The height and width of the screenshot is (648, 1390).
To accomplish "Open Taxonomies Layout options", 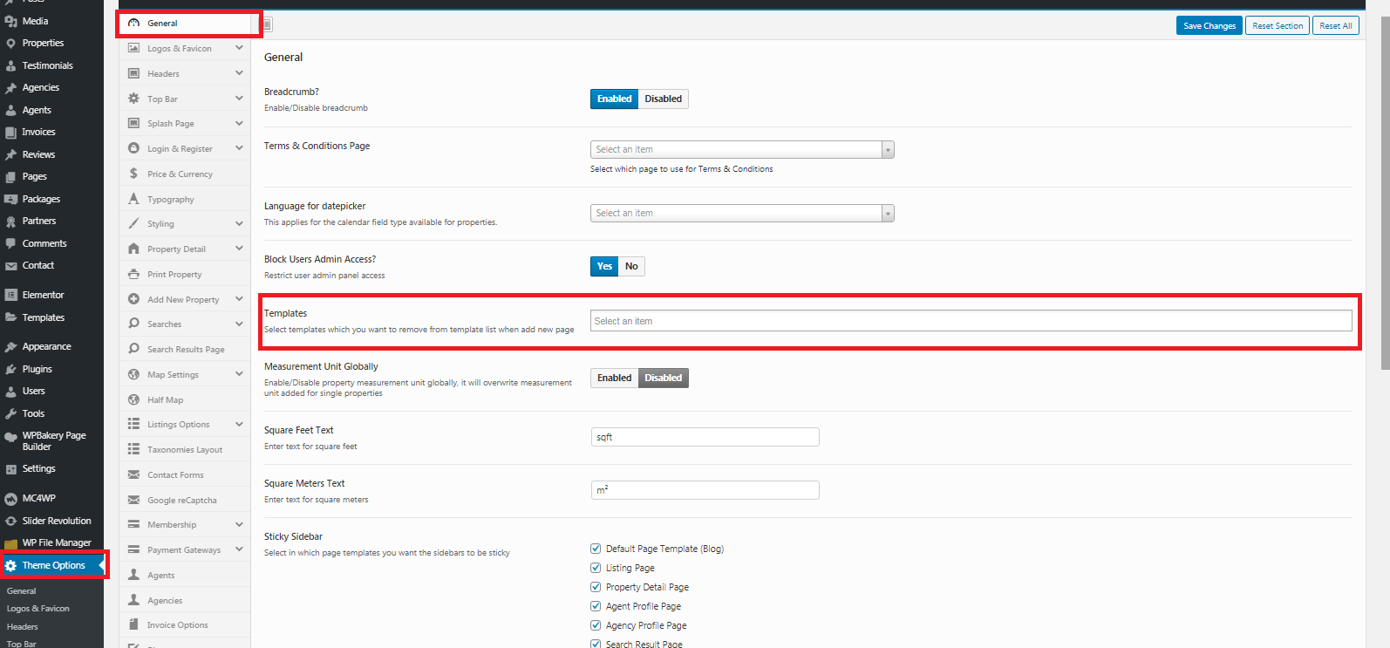I will [185, 449].
